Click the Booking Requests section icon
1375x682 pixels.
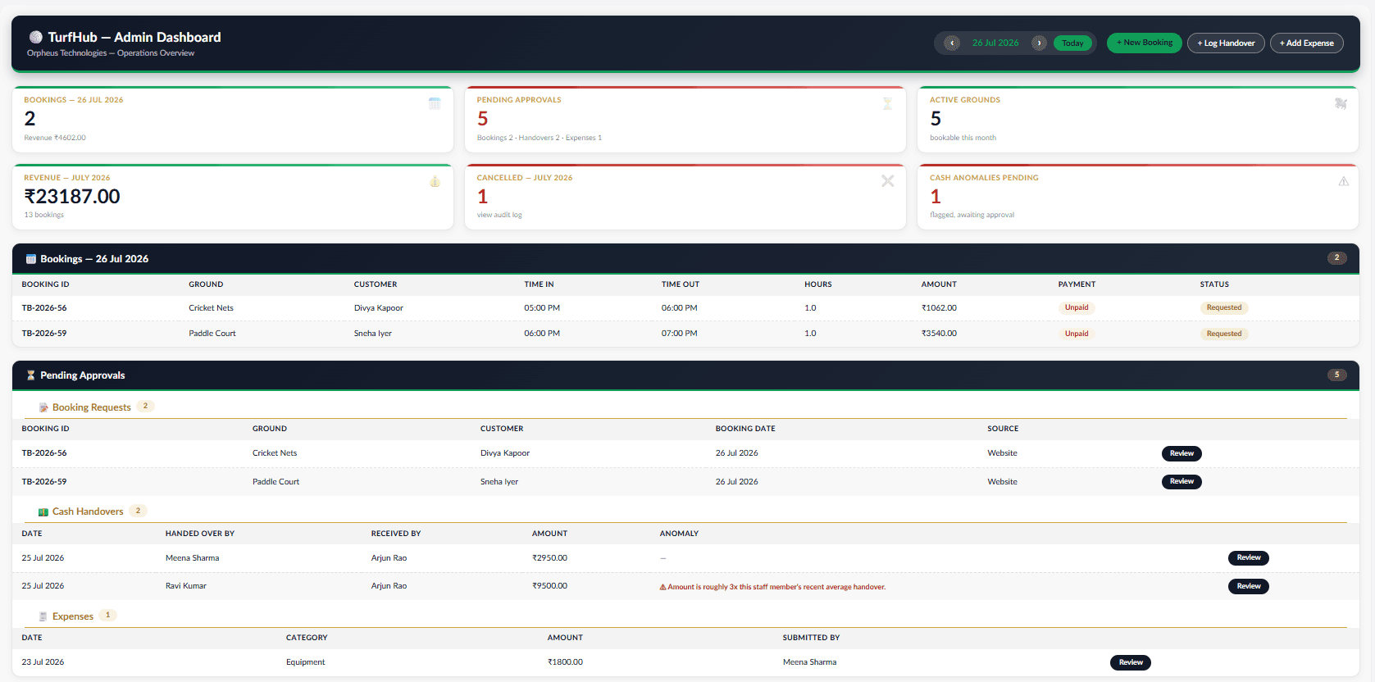(x=43, y=407)
